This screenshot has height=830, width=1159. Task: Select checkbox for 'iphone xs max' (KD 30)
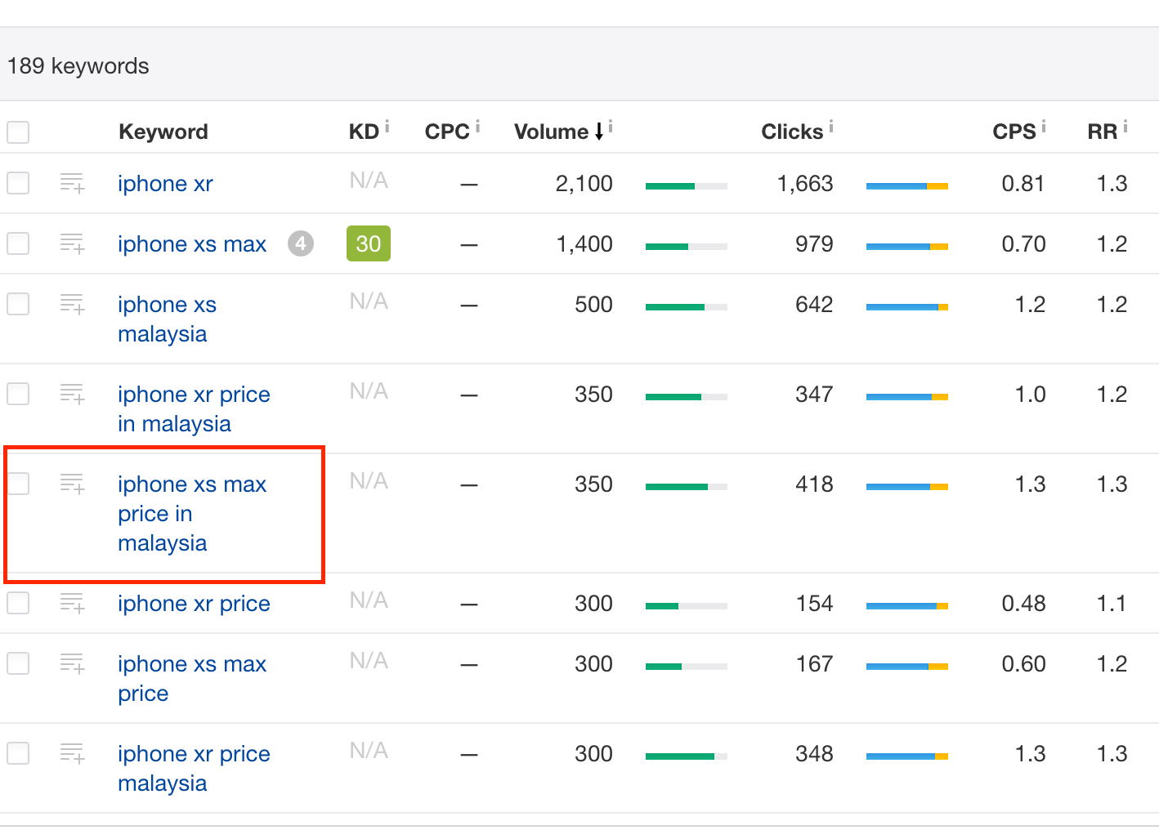point(18,243)
